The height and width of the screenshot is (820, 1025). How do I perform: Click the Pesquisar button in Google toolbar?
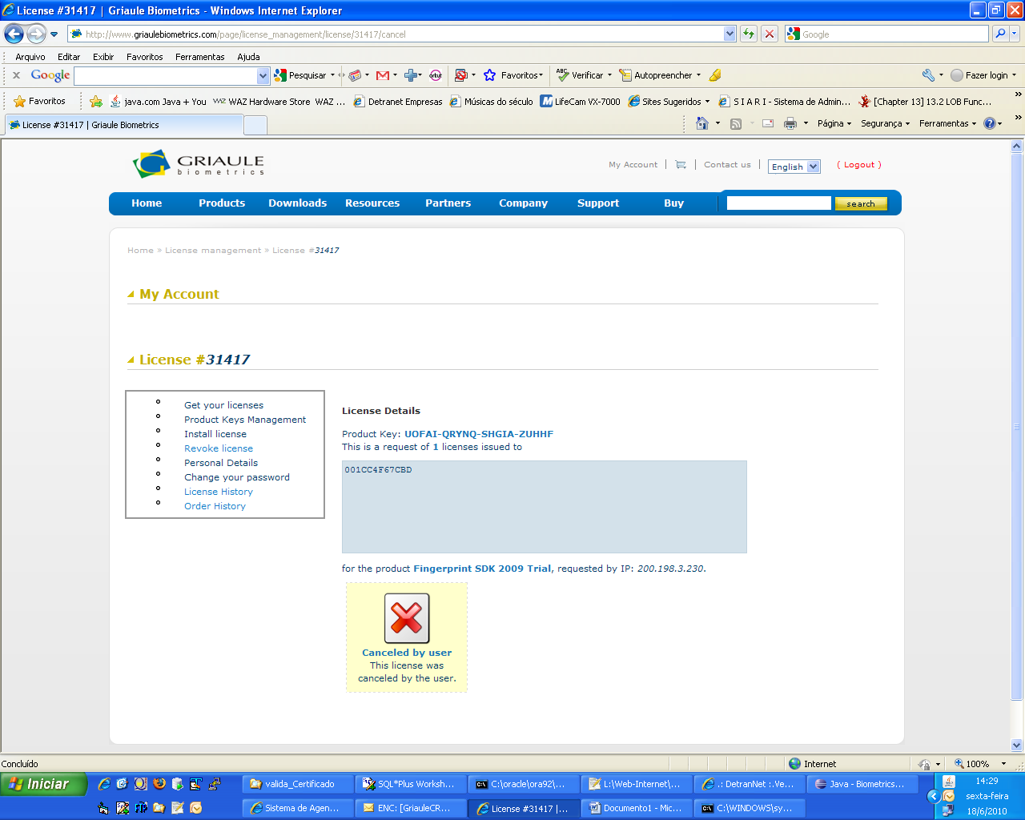click(x=301, y=75)
